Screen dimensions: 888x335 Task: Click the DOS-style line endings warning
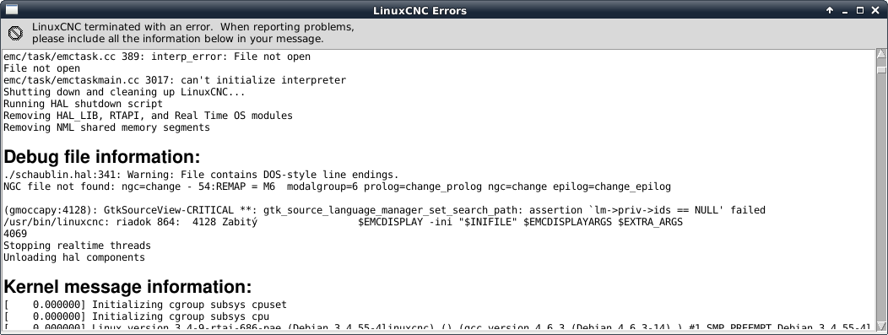[x=201, y=175]
